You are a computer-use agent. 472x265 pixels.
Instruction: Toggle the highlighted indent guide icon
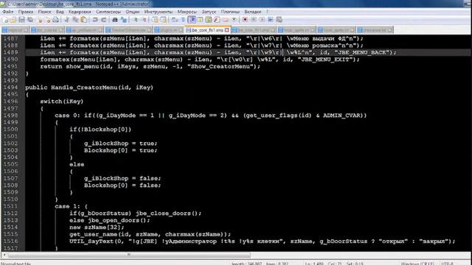click(192, 20)
